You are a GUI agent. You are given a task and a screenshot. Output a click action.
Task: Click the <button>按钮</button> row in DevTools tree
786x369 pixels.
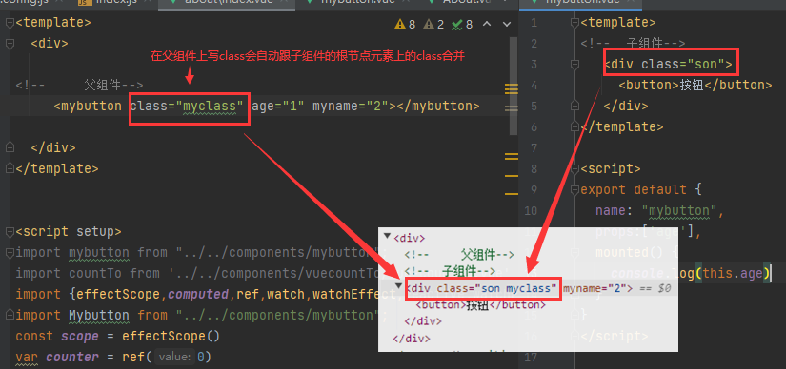point(480,305)
